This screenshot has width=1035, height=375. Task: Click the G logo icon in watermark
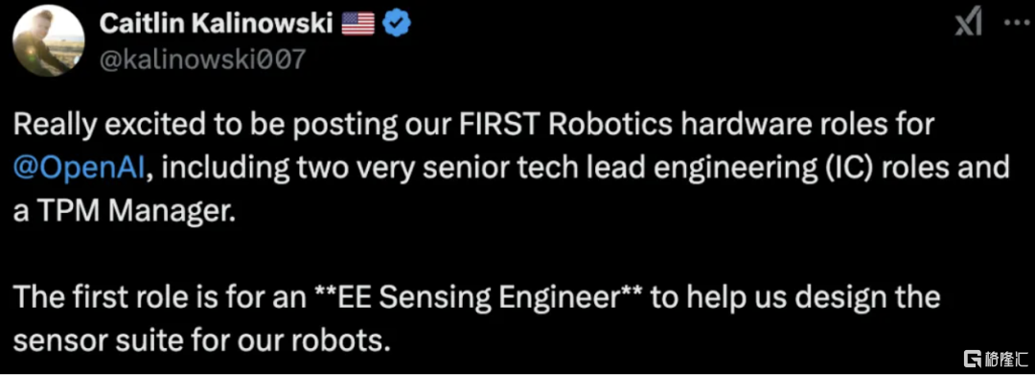pos(973,357)
